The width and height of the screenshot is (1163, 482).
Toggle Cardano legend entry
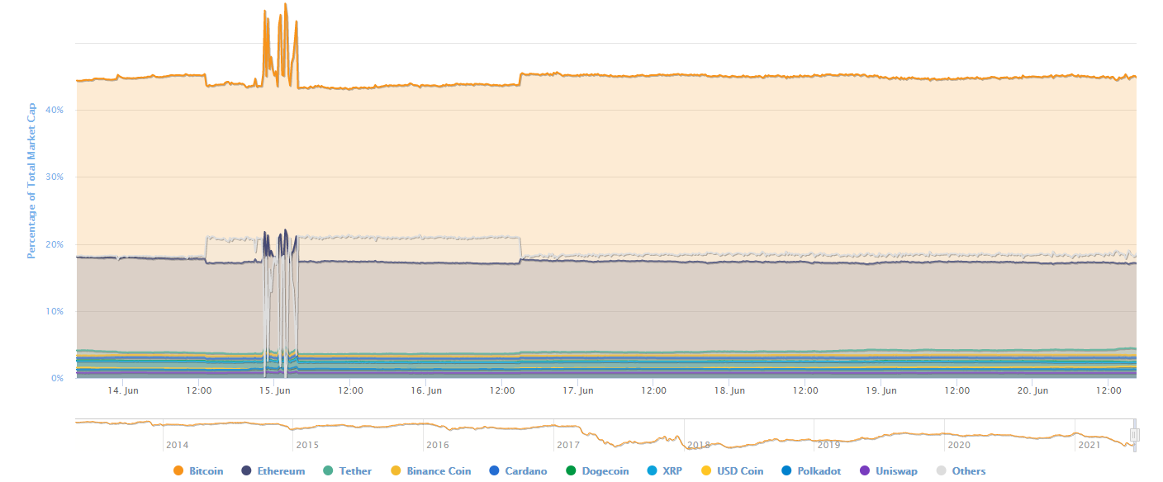(x=518, y=471)
